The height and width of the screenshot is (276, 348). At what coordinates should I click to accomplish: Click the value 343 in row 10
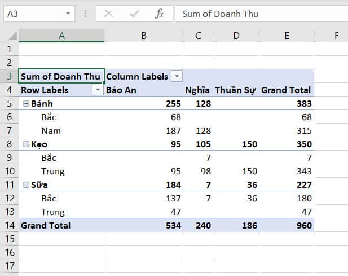click(x=304, y=171)
